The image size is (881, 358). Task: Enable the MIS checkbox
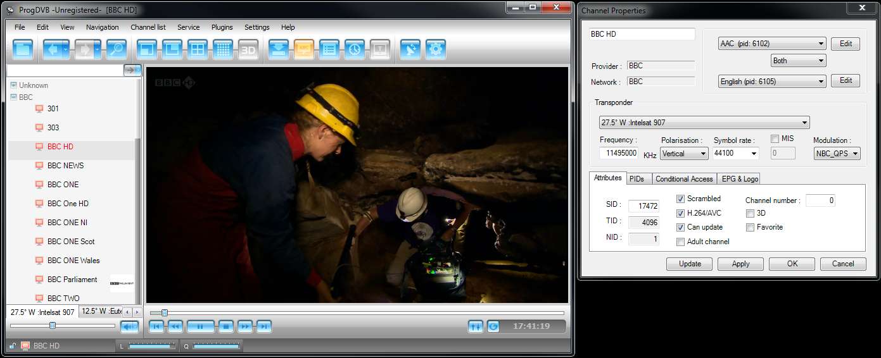point(775,139)
